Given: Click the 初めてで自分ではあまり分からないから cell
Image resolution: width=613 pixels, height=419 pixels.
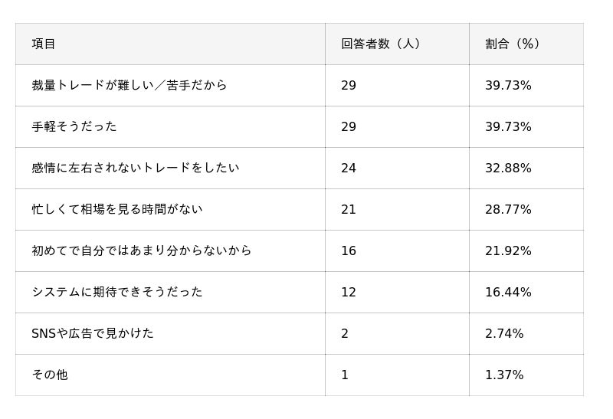Looking at the screenshot, I should click(142, 250).
